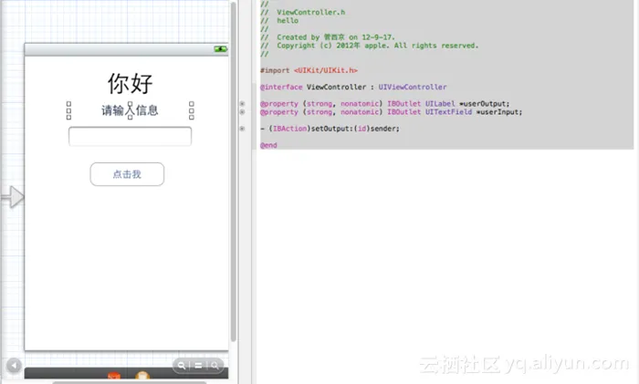639x384 pixels.
Task: Click the connection circle beside the setOutput action
Action: (x=242, y=129)
